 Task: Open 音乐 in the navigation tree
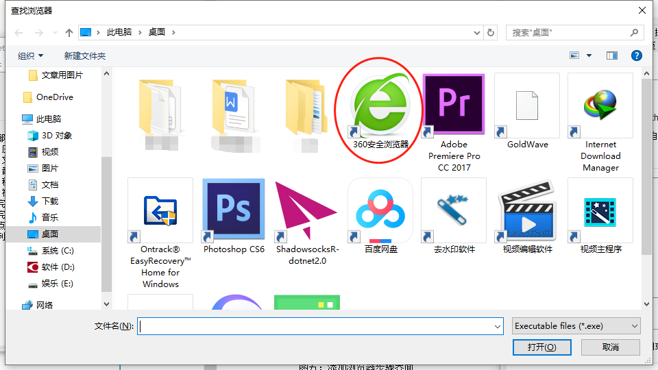click(x=43, y=218)
